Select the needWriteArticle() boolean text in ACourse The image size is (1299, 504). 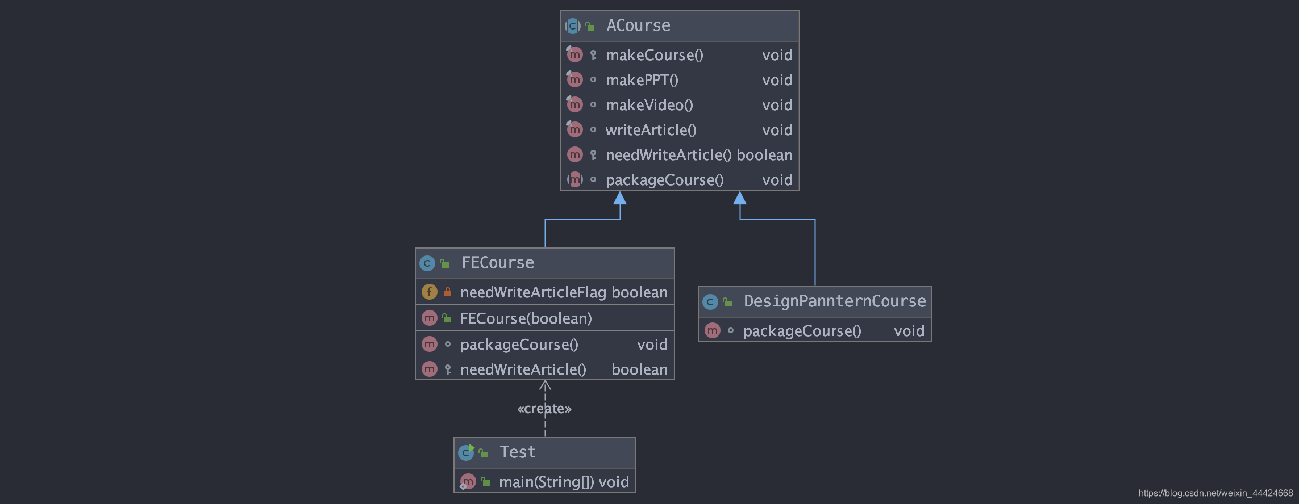699,155
